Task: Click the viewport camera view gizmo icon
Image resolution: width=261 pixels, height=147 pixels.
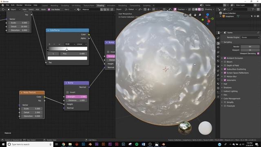Action: pyautogui.click(x=190, y=15)
